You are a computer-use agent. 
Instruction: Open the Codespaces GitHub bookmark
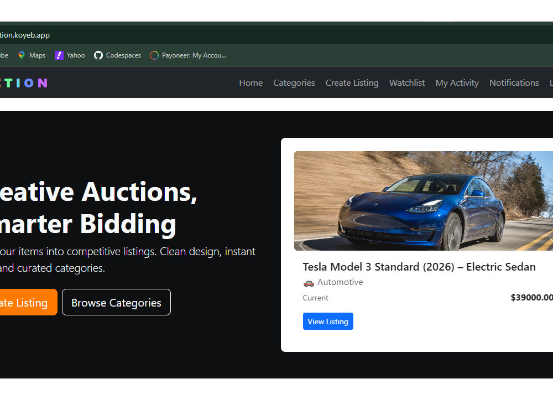[117, 55]
